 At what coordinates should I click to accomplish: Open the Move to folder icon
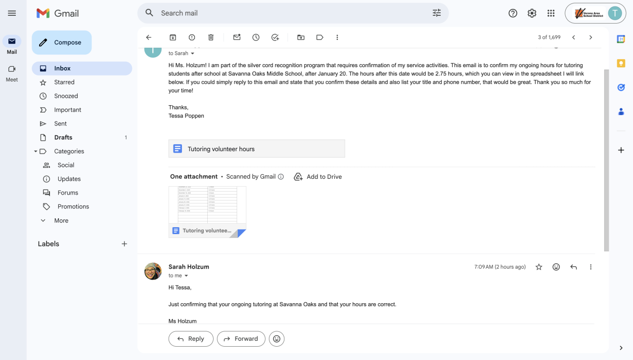[301, 38]
